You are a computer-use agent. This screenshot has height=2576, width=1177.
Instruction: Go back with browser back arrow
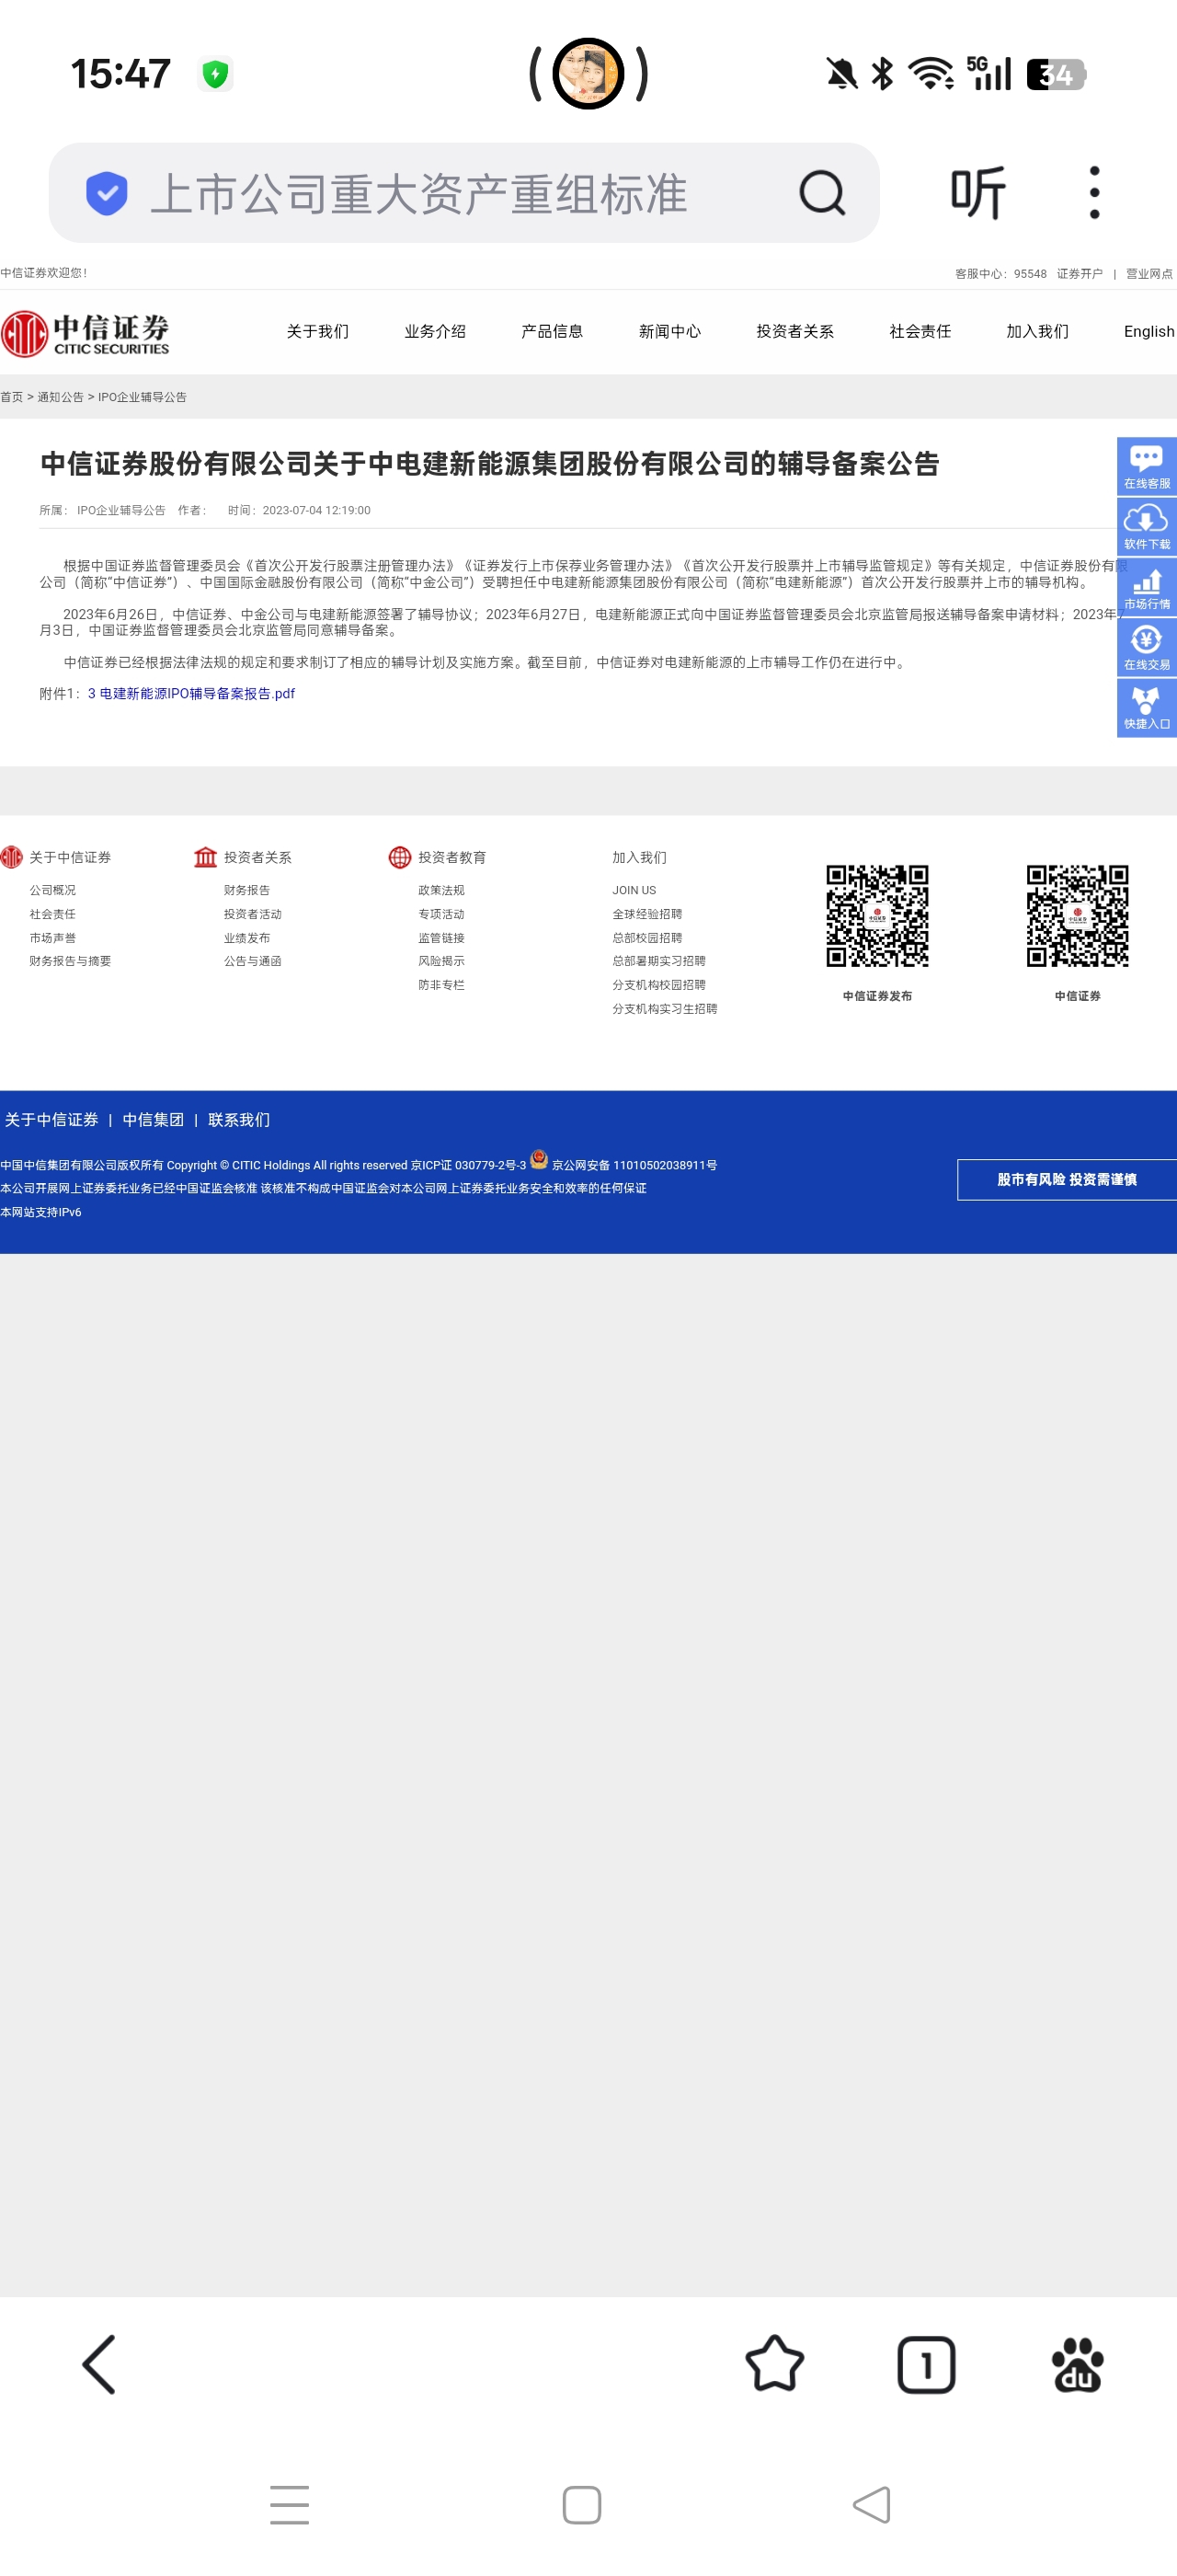(x=99, y=2364)
